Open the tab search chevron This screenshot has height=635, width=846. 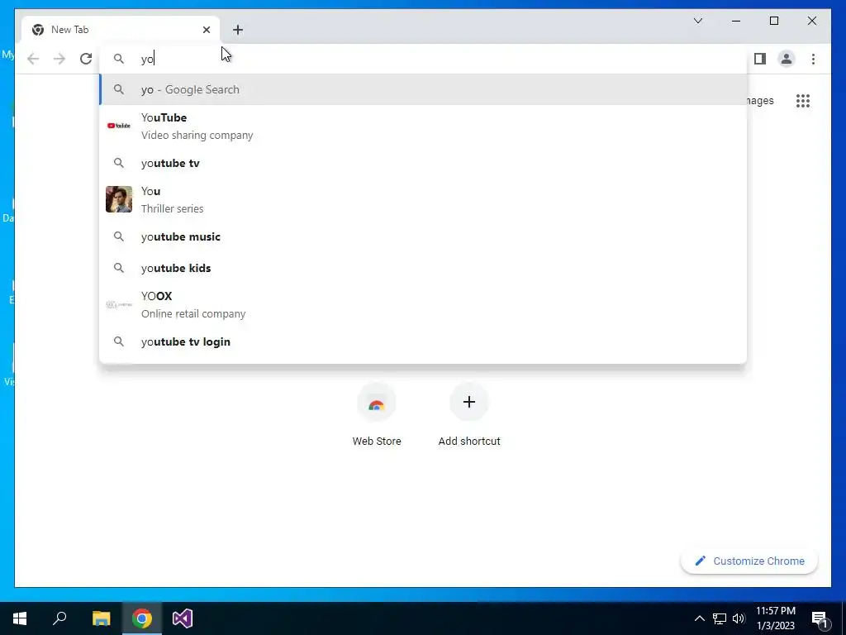click(697, 21)
